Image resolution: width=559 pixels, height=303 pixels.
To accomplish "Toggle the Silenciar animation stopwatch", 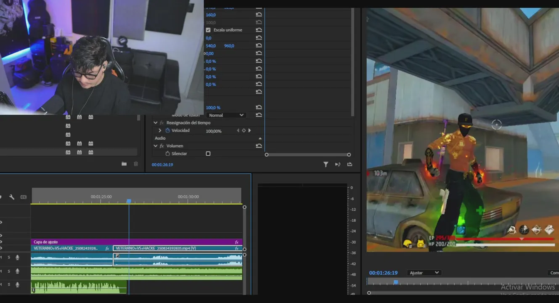I will [x=168, y=154].
